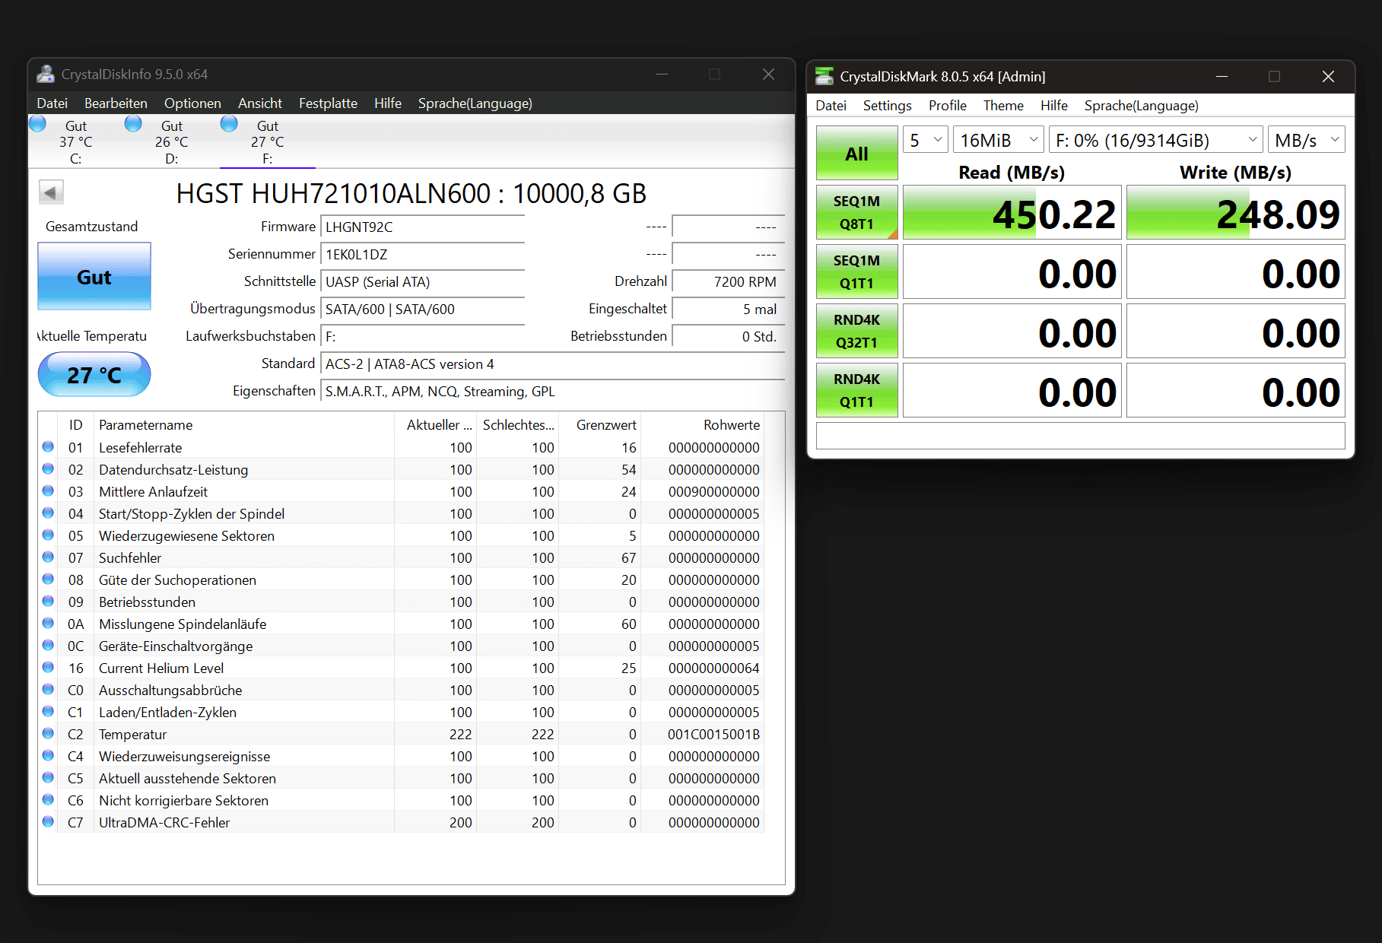Click the status dot for Güte der Suchoperationen
The height and width of the screenshot is (943, 1382).
(48, 579)
